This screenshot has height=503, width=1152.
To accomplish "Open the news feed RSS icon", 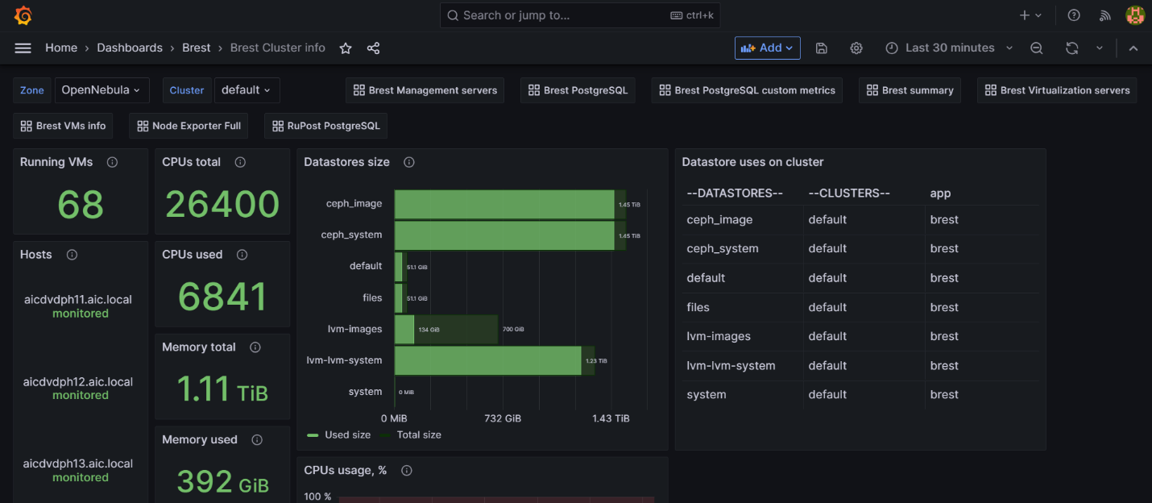I will [1105, 15].
